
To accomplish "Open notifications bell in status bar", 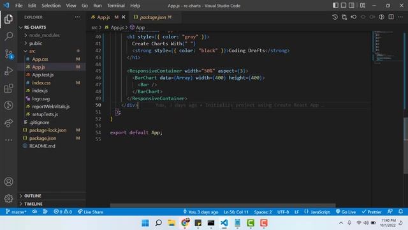I will [401, 211].
